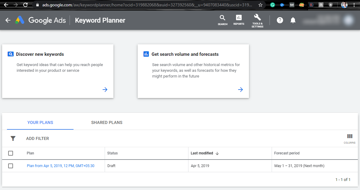This screenshot has width=360, height=190.
Task: Open the blurred account avatar in header
Action: (349, 21)
